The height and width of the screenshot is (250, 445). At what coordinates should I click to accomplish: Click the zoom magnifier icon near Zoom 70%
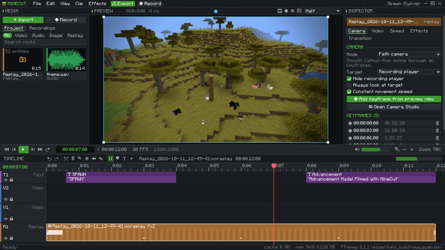[x=397, y=149]
